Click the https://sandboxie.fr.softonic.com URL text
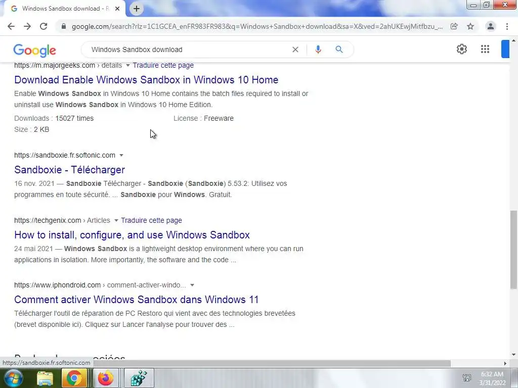Screen dimensions: 518x388 65,155
